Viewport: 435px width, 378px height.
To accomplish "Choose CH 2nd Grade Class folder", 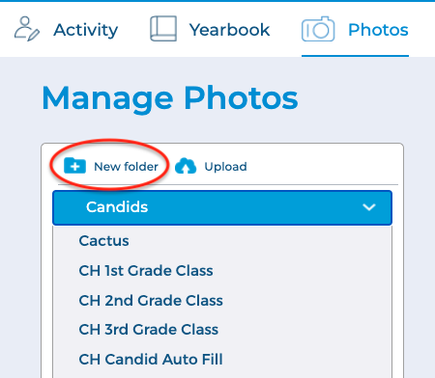I will (x=151, y=301).
